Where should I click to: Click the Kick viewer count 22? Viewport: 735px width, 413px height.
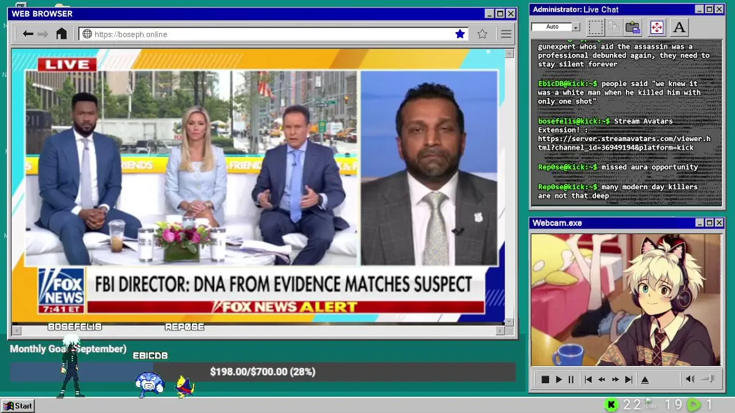pos(632,405)
